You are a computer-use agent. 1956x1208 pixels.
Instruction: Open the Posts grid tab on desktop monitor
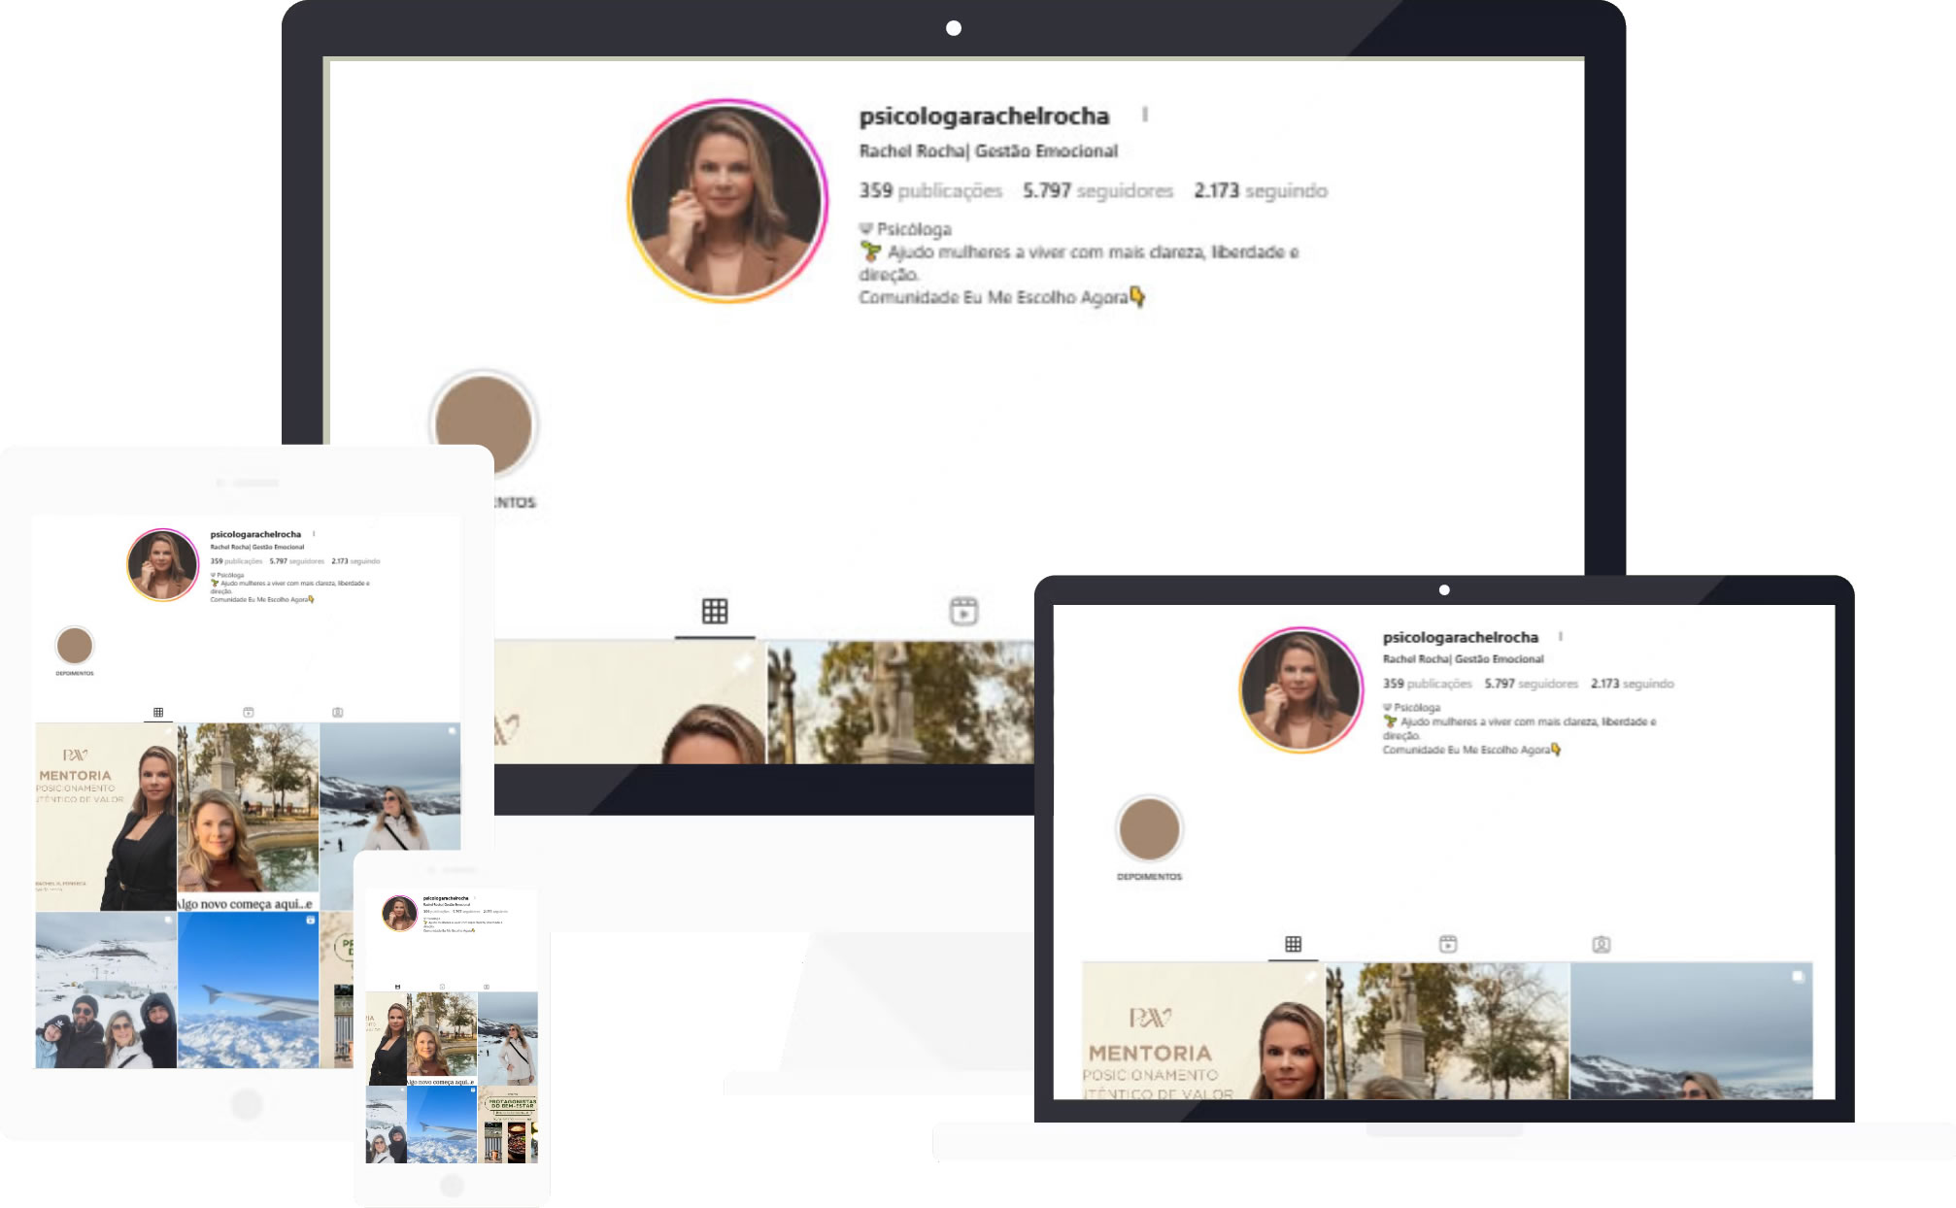point(715,611)
